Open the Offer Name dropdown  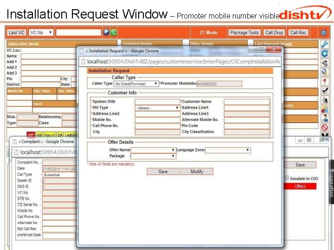click(x=154, y=150)
